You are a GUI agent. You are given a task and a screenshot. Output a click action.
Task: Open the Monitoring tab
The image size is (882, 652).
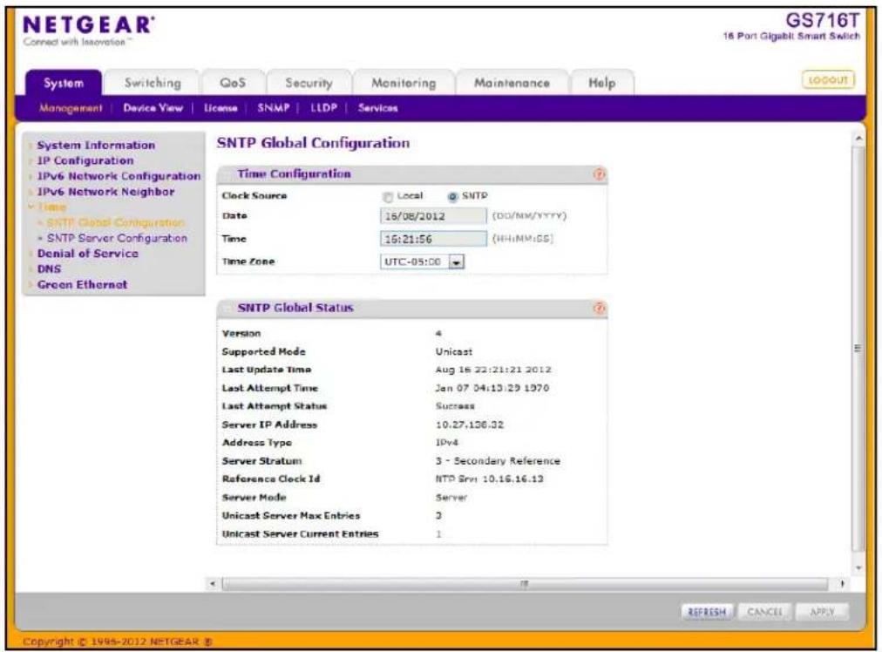pos(404,83)
